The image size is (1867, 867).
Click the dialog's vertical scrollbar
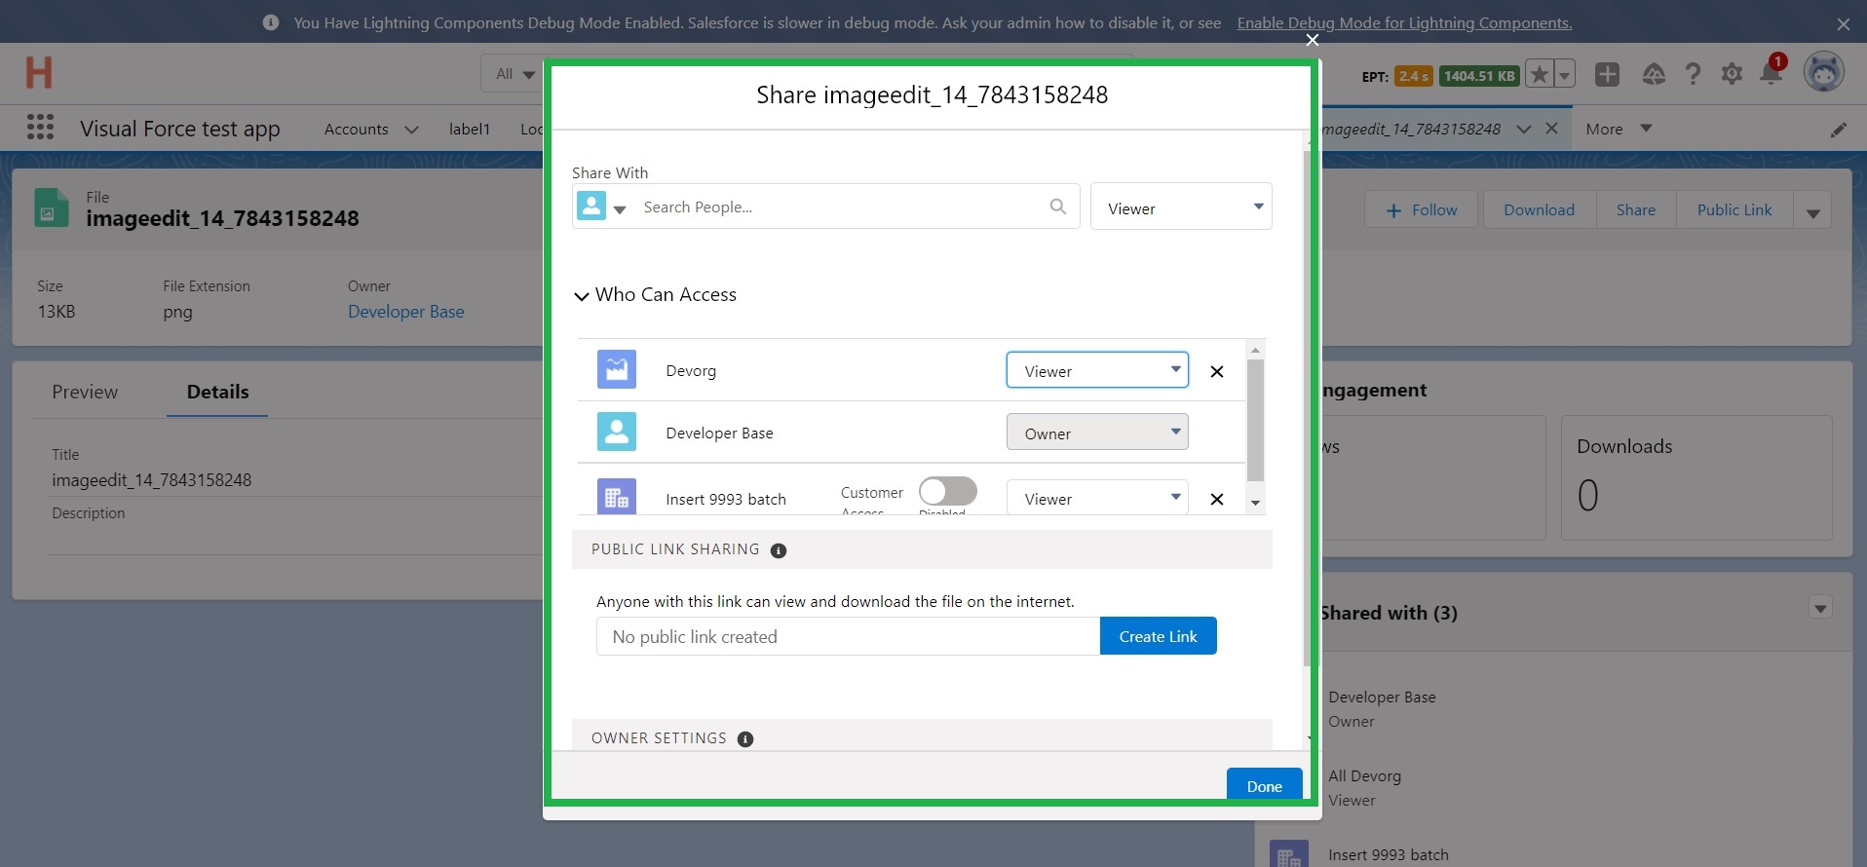click(x=1307, y=409)
